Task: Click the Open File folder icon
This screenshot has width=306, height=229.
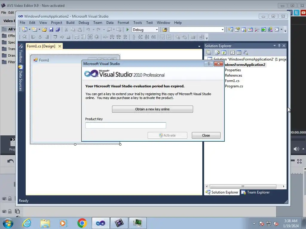Action: (x=45, y=30)
